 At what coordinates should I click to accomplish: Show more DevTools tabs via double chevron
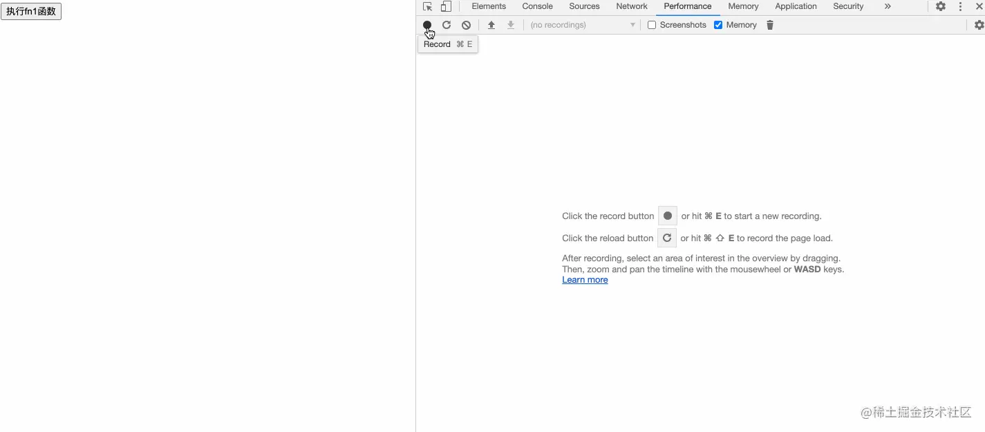coord(888,6)
